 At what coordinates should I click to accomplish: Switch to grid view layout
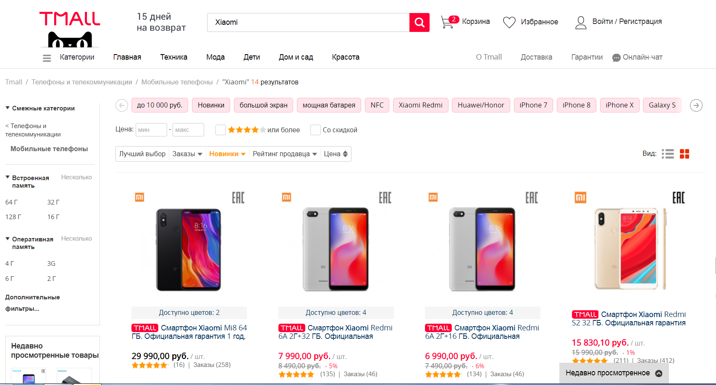click(685, 154)
